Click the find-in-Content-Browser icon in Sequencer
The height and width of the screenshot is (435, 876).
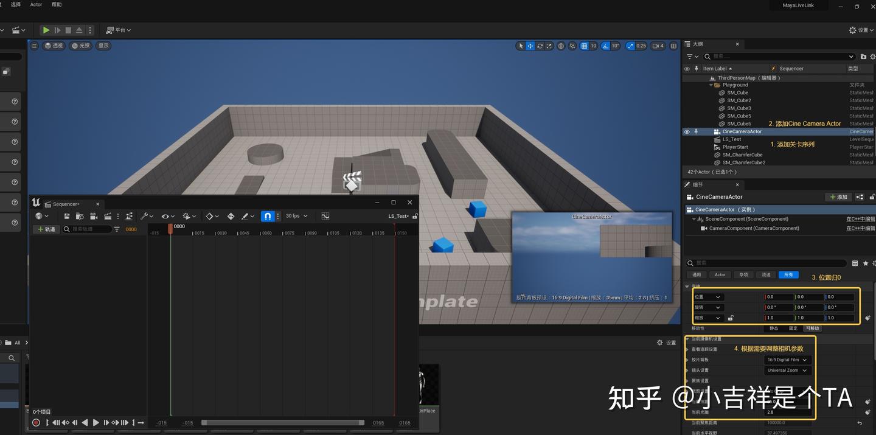pos(80,216)
